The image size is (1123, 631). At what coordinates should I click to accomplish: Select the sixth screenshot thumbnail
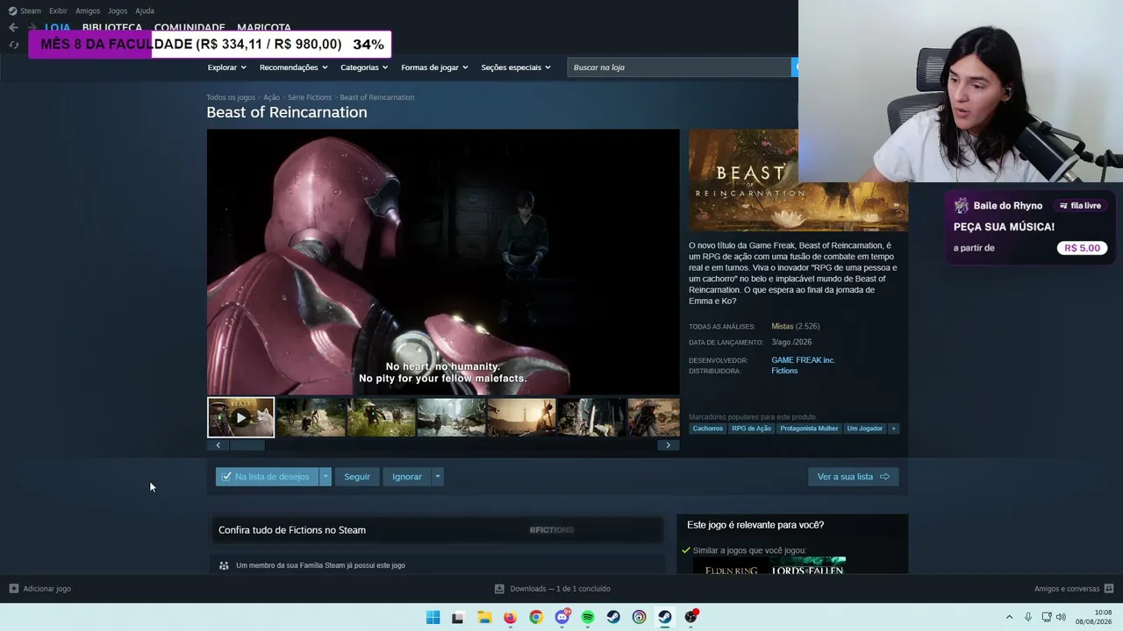coord(591,417)
